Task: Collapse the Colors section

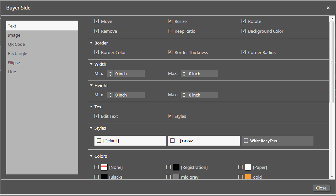Action: point(91,156)
